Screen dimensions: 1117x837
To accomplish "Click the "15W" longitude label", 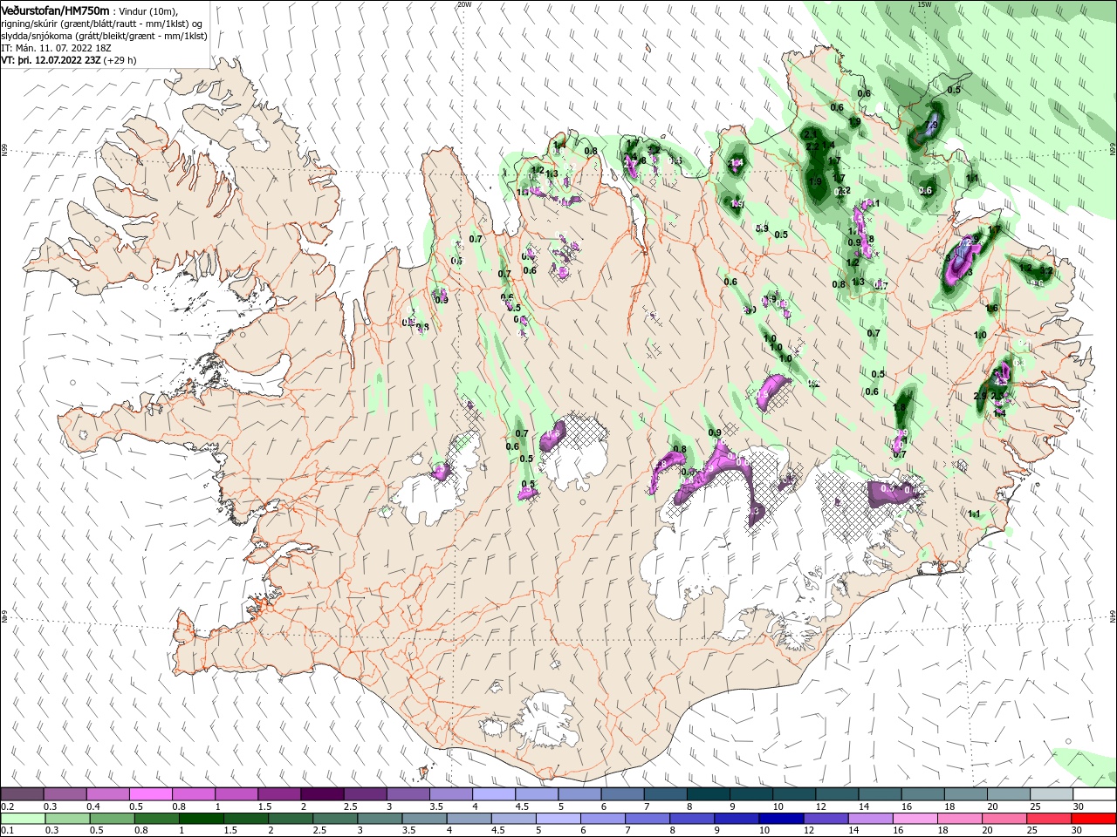I will 924,4.
